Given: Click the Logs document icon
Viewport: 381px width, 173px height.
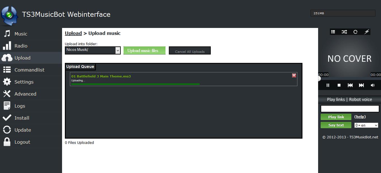Looking at the screenshot, I should click(x=7, y=106).
